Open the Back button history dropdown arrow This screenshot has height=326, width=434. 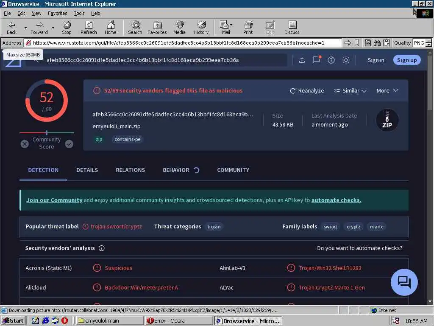(25, 28)
